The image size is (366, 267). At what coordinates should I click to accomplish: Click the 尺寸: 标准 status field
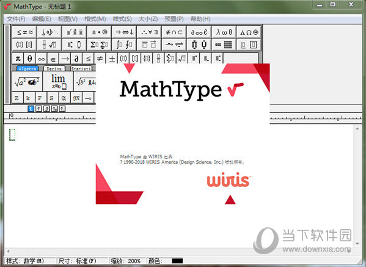82,261
